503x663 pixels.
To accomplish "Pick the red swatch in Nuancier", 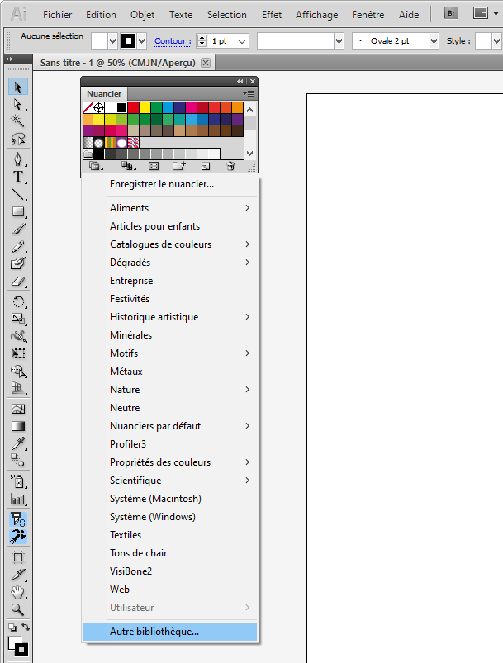I will pyautogui.click(x=134, y=108).
